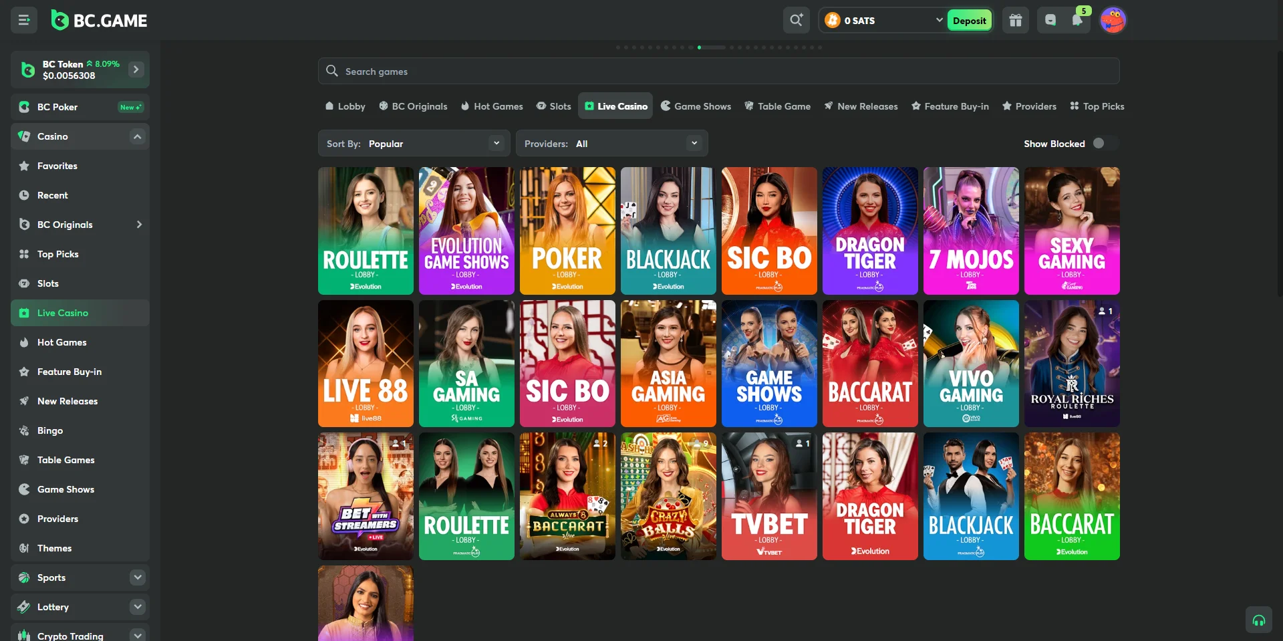
Task: Expand the Sports section chevron
Action: [x=138, y=578]
